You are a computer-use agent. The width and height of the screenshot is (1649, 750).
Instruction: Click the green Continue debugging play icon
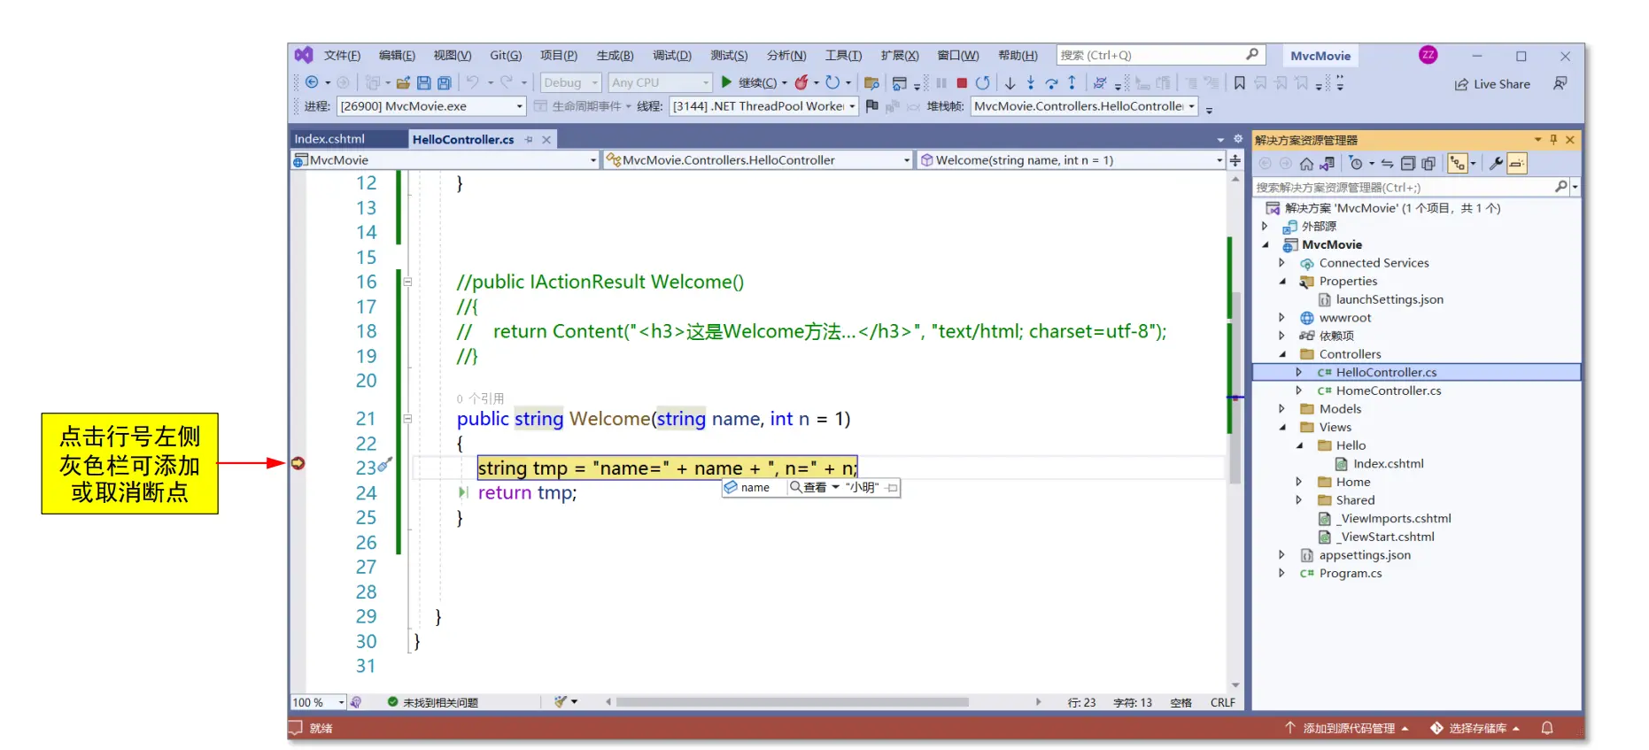coord(726,82)
